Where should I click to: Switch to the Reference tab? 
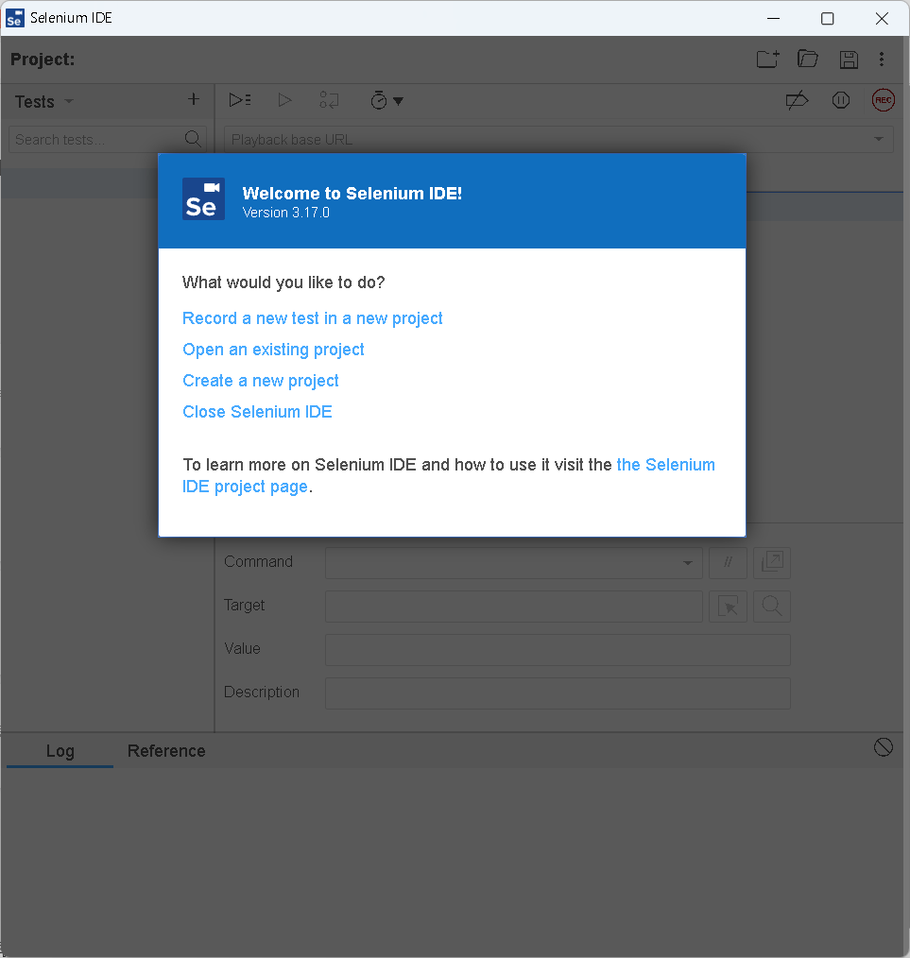[x=166, y=751]
